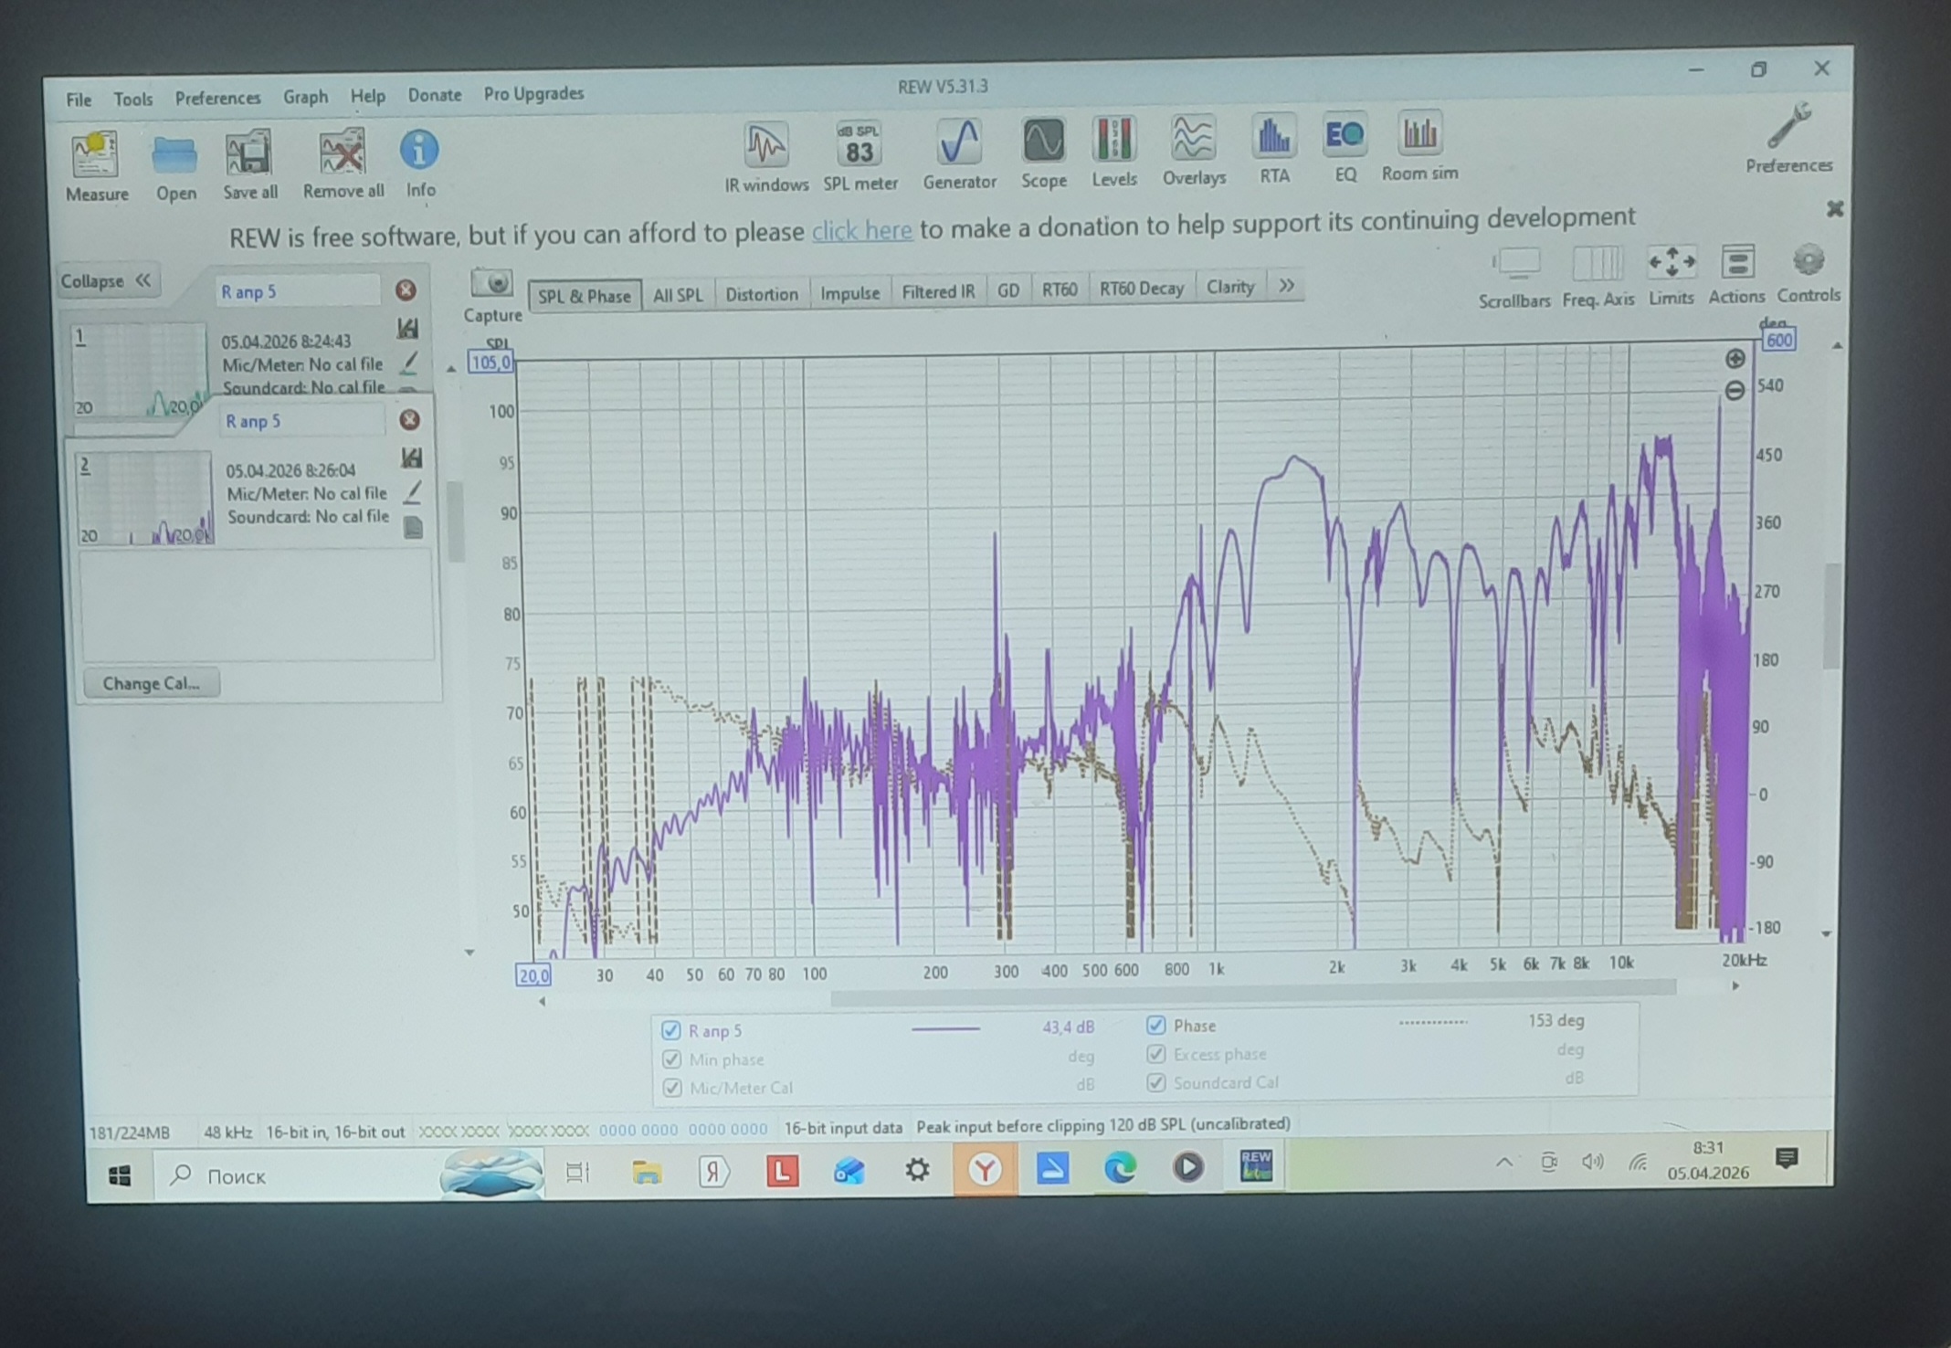Viewport: 1951px width, 1348px height.
Task: Uncheck the R anp 5 trace checkbox
Action: (671, 1030)
